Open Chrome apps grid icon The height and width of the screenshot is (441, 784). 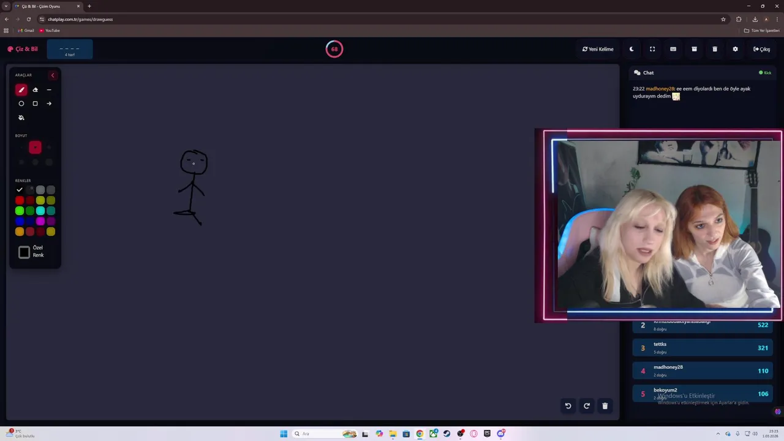tap(6, 31)
